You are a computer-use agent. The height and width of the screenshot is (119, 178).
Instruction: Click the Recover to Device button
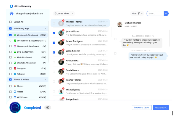pos(142,107)
